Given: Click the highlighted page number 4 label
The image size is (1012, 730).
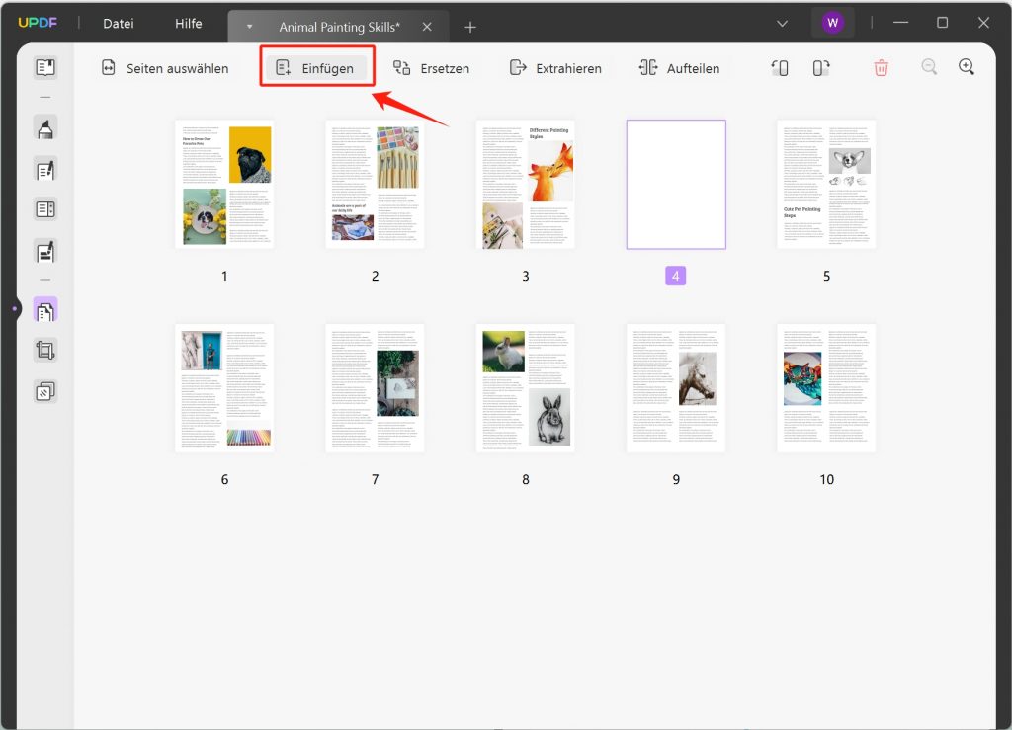Looking at the screenshot, I should [x=676, y=276].
